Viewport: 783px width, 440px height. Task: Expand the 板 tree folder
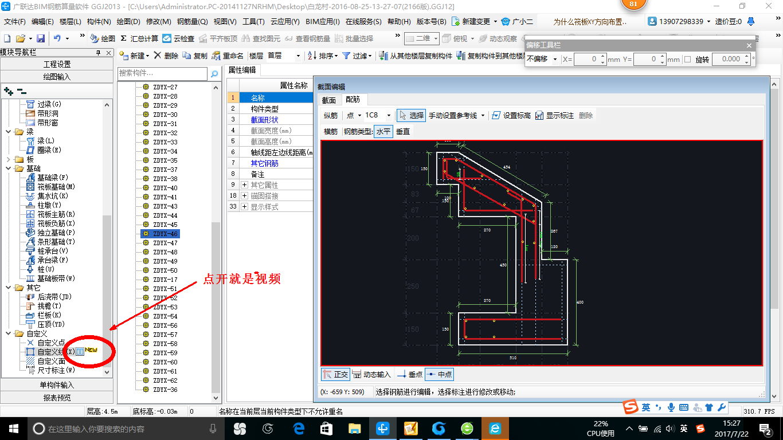pyautogui.click(x=8, y=159)
